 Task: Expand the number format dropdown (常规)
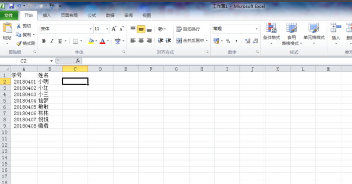pos(256,29)
